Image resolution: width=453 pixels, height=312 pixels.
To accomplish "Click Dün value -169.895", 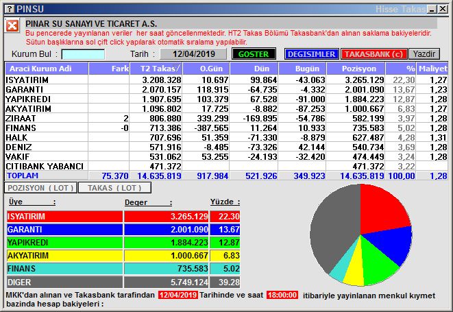I will pyautogui.click(x=260, y=118).
